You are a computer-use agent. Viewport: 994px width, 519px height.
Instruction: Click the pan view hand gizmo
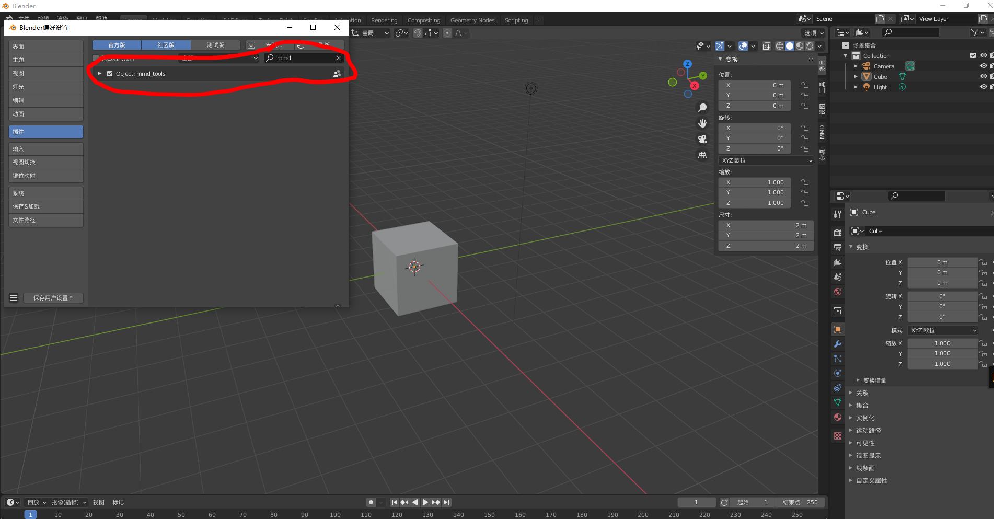(x=702, y=123)
